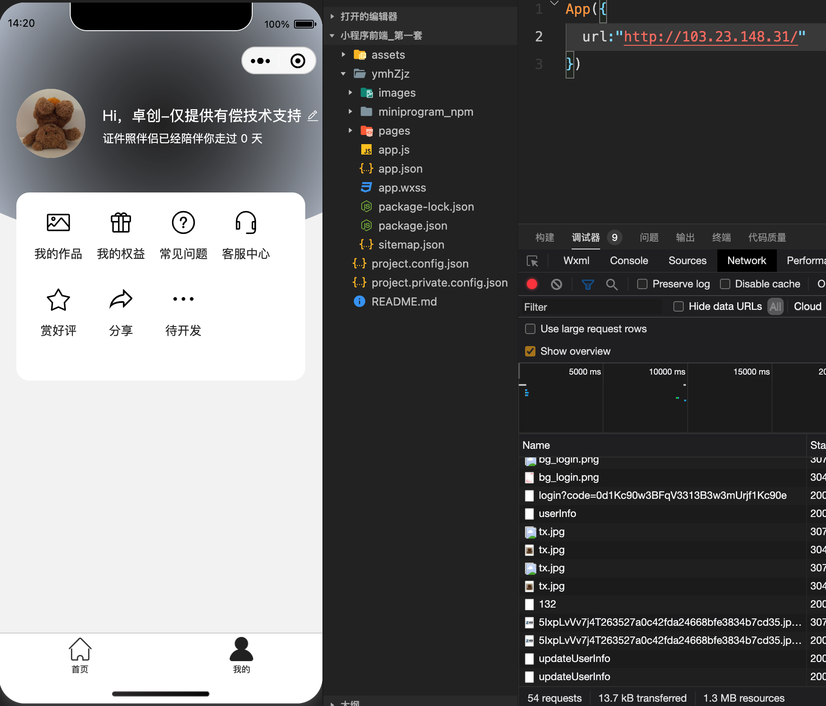Select the Cloud filter type button
The height and width of the screenshot is (706, 826).
[807, 306]
